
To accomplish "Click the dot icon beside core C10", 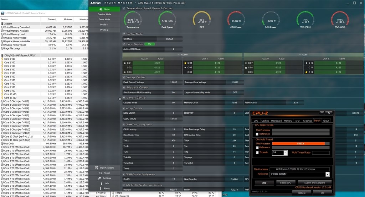I will pyautogui.click(x=306, y=63).
